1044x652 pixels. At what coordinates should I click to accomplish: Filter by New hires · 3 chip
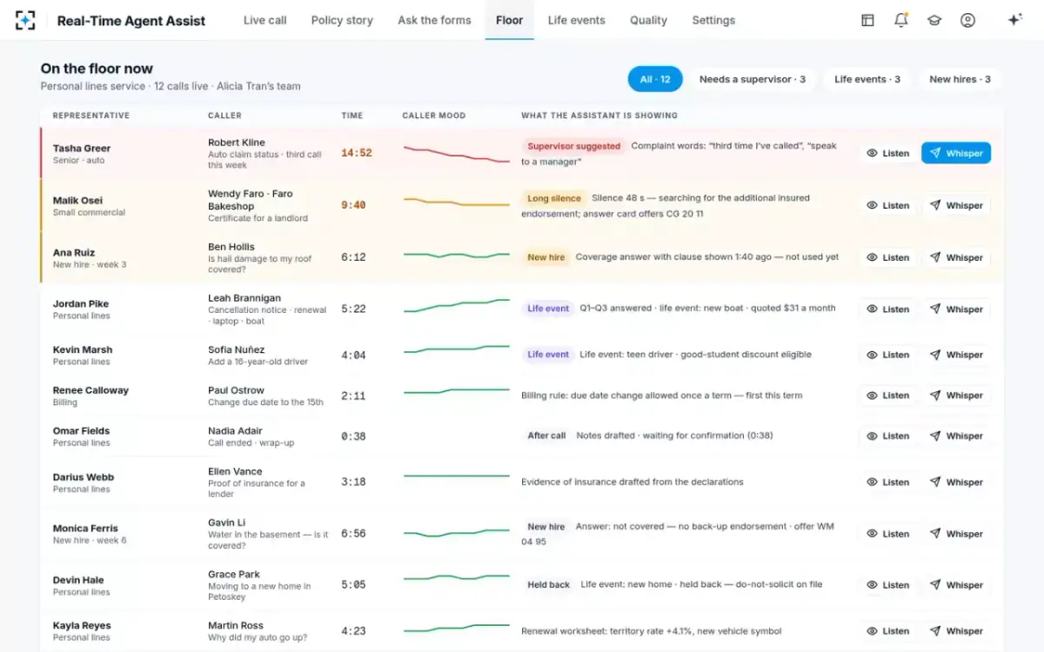coord(960,79)
